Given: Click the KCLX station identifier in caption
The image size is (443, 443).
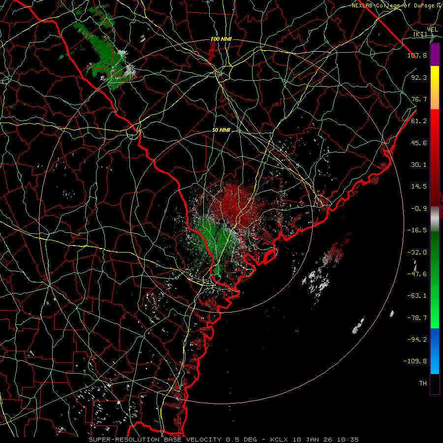Looking at the screenshot, I should [x=280, y=440].
